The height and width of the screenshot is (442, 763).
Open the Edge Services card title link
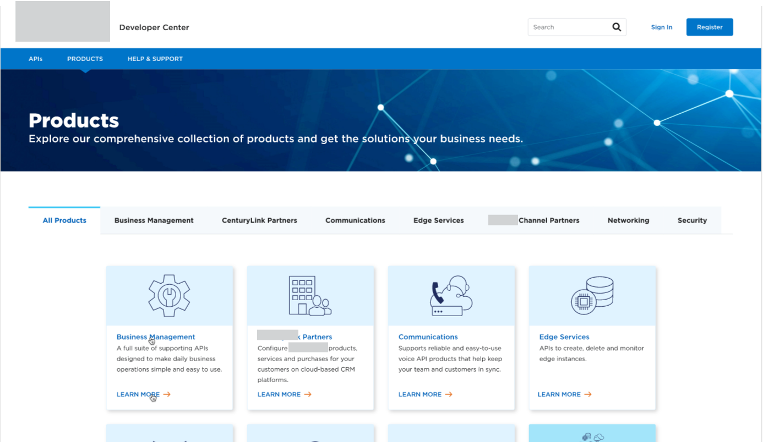click(564, 337)
